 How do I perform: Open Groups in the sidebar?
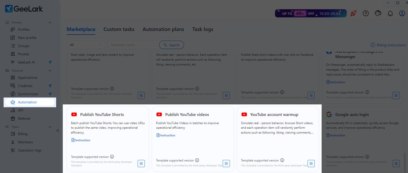[x=24, y=46]
